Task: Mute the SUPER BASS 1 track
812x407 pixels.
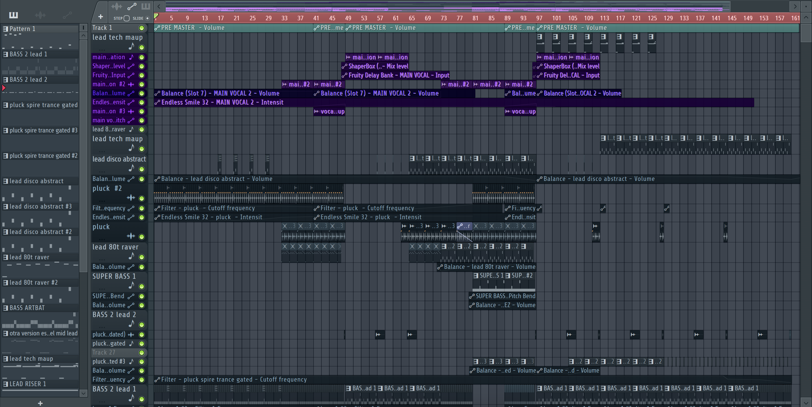Action: pyautogui.click(x=142, y=286)
